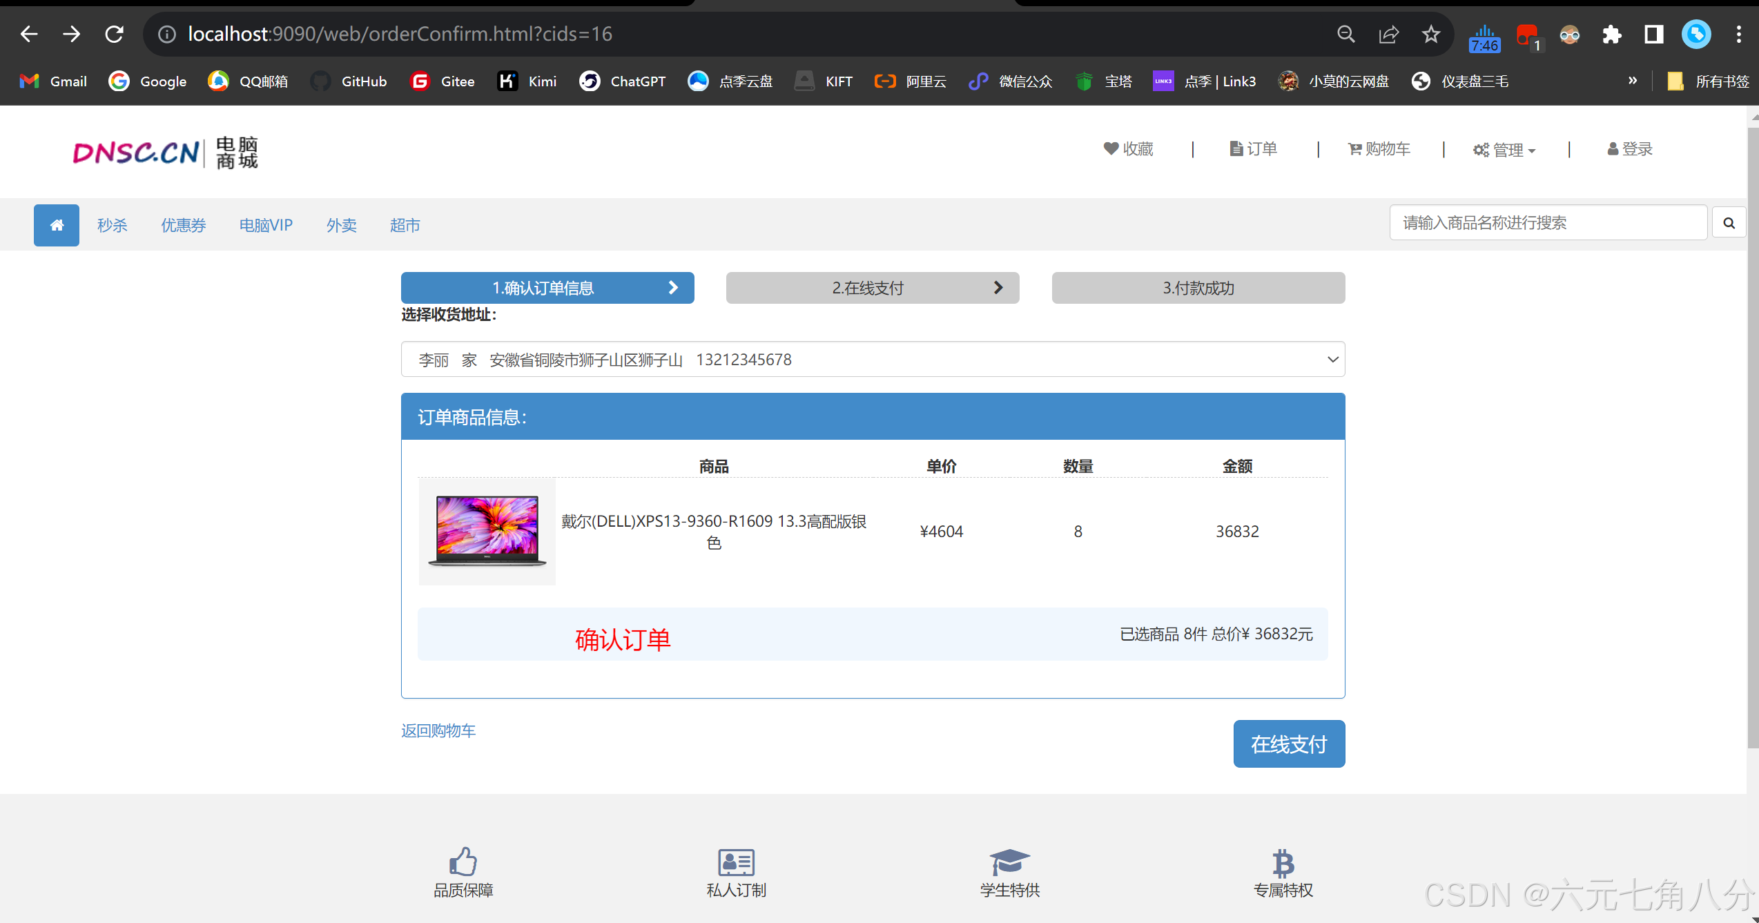
Task: Bookmark this page with star icon
Action: click(1430, 34)
